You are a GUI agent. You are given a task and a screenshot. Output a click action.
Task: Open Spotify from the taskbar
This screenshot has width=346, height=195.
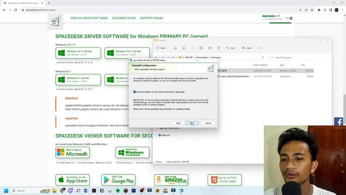[x=118, y=191]
